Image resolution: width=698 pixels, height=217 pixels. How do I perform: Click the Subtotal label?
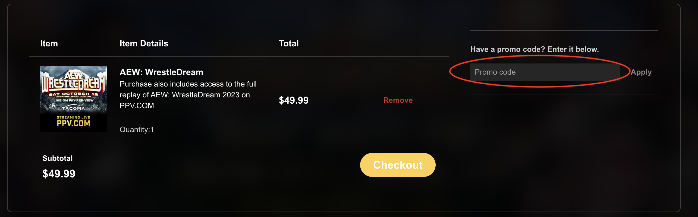tap(58, 158)
